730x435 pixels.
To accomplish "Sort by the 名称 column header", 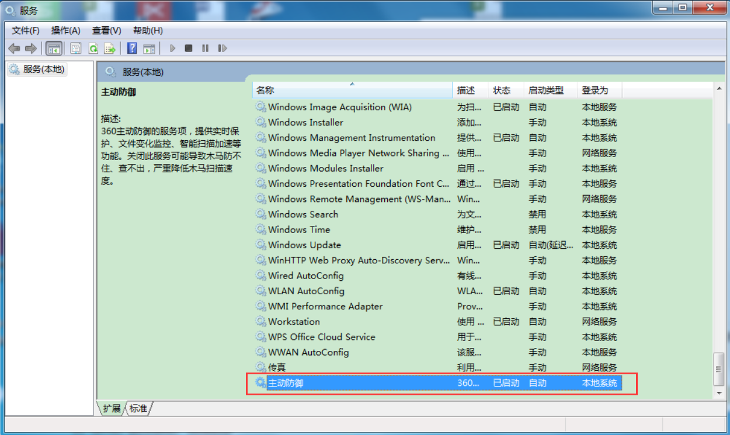I will 352,90.
